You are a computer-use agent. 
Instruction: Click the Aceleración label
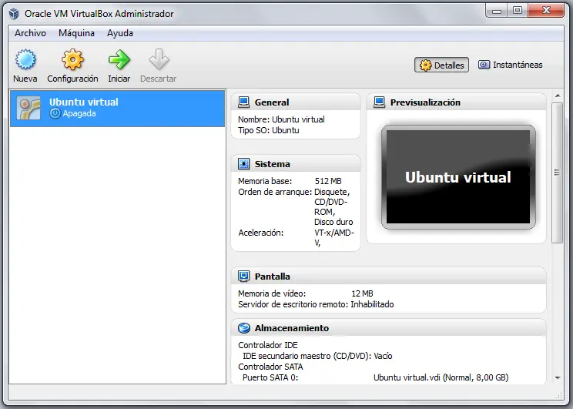coord(260,233)
